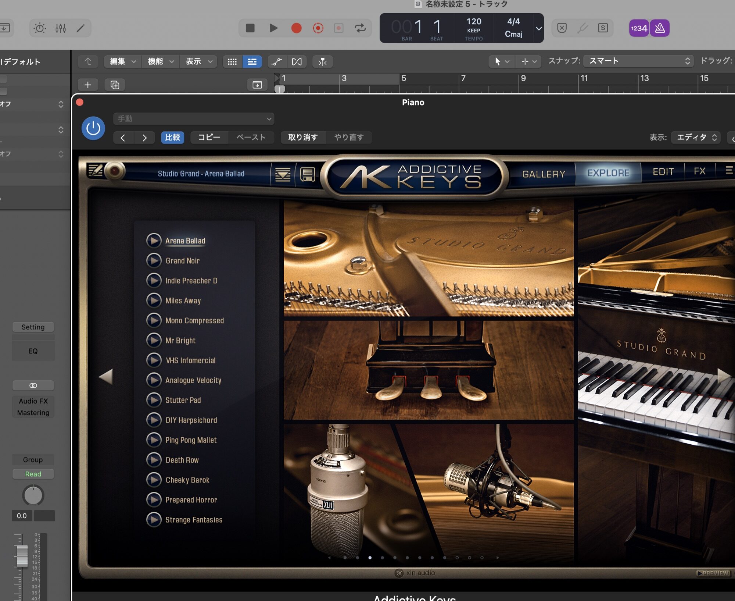
Task: Toggle the count-in 1234 button
Action: tap(639, 28)
